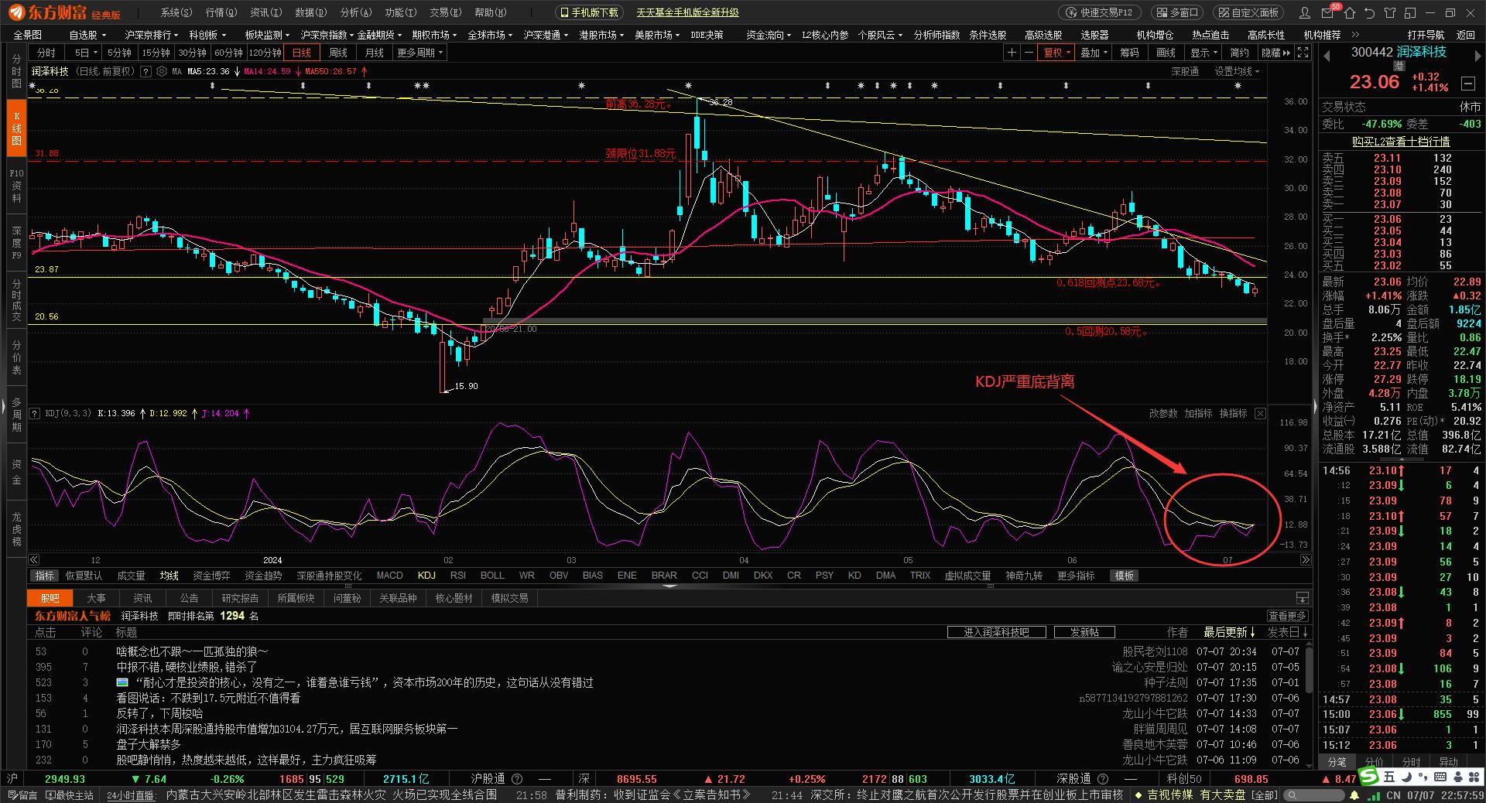Switch to 分时 intraday period
Image resolution: width=1486 pixels, height=803 pixels.
pyautogui.click(x=46, y=53)
